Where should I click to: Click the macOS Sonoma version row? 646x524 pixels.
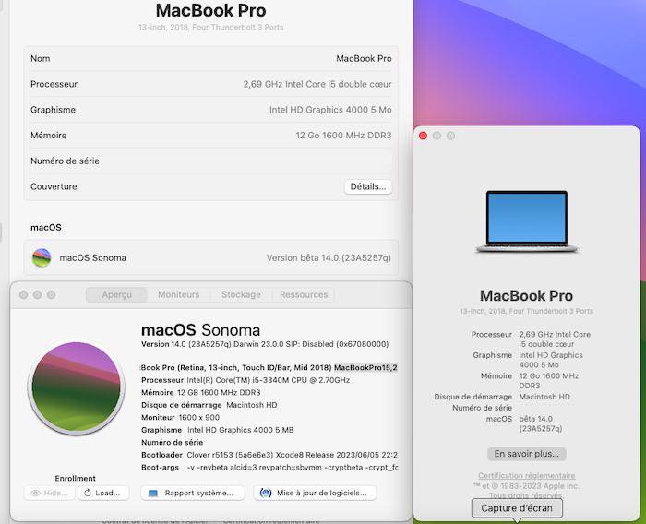(211, 258)
